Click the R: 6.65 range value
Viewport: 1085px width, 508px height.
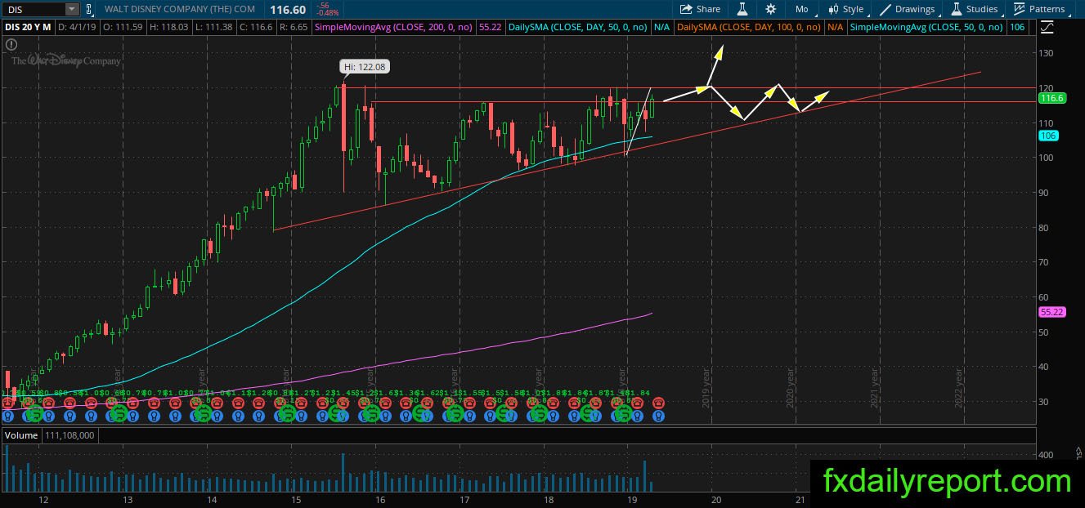pyautogui.click(x=292, y=27)
